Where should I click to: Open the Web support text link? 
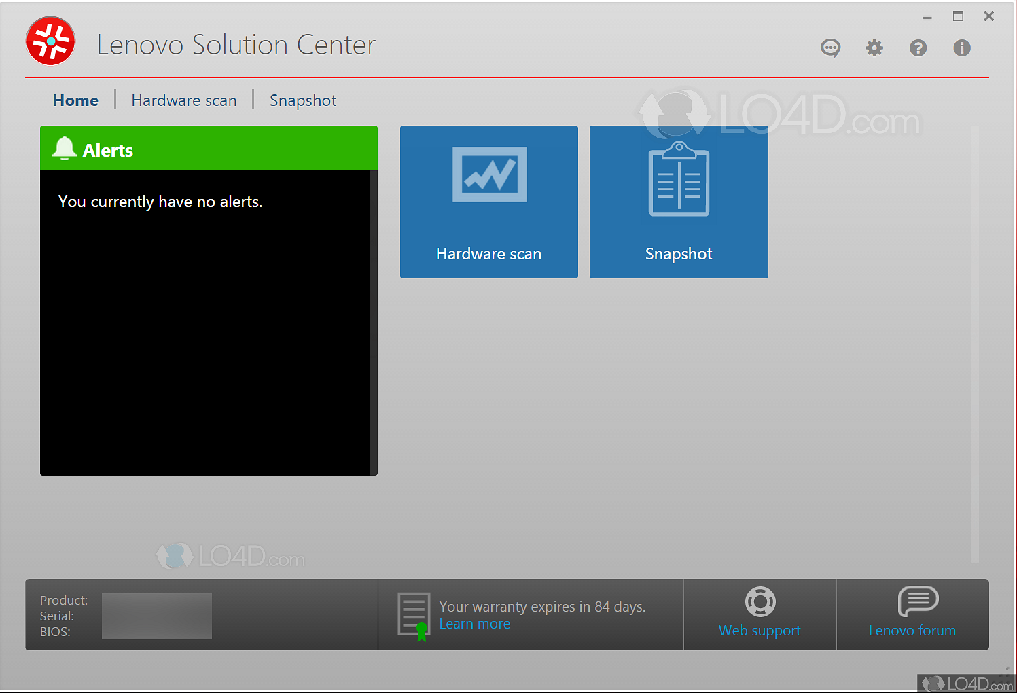point(760,631)
